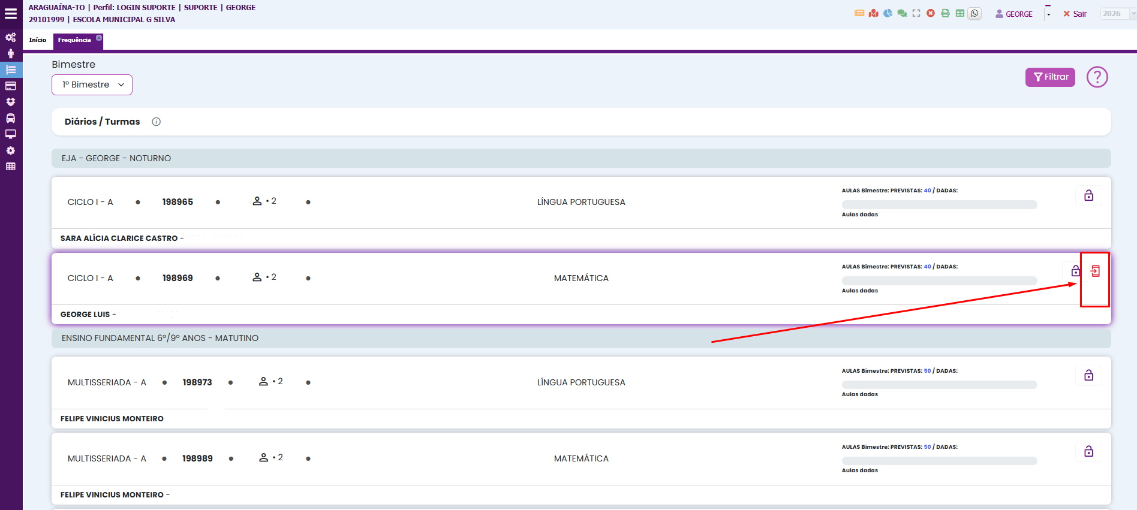Toggle lock on Língua Portuguesa diary 198965
1137x510 pixels.
point(1088,196)
